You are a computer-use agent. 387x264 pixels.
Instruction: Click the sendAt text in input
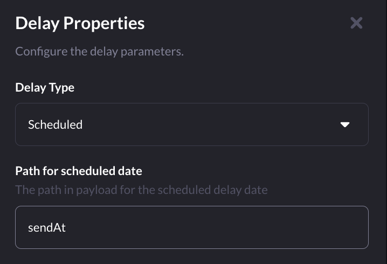point(47,227)
